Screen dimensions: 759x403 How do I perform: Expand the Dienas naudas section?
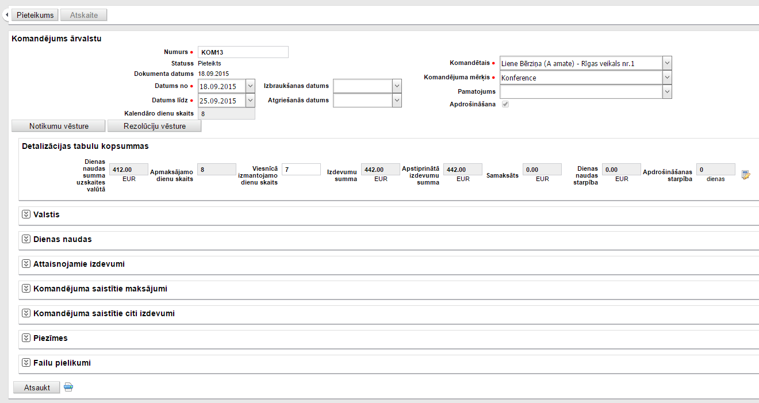[25, 239]
